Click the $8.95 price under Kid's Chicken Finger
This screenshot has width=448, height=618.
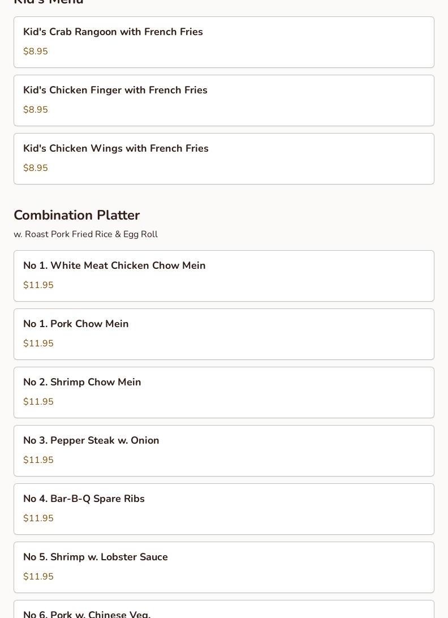36,110
